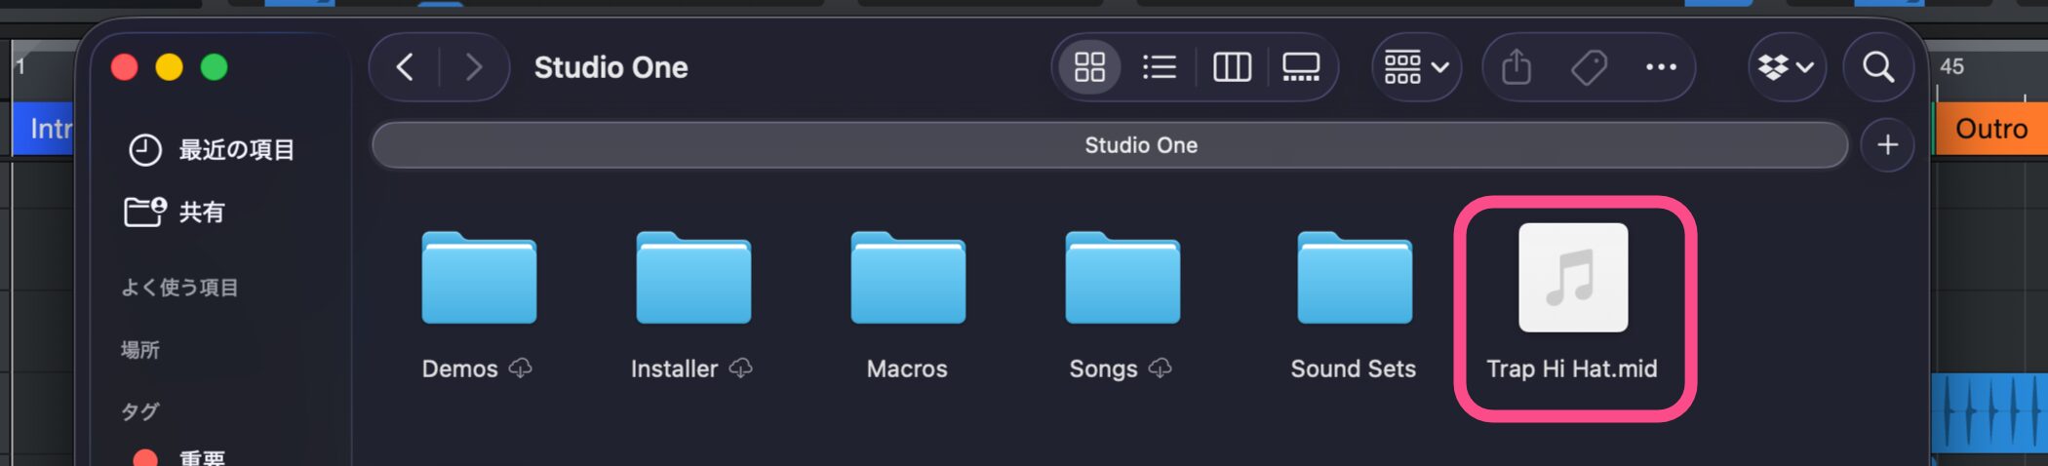Open 共有 in the sidebar
This screenshot has height=466, width=2048.
click(201, 212)
